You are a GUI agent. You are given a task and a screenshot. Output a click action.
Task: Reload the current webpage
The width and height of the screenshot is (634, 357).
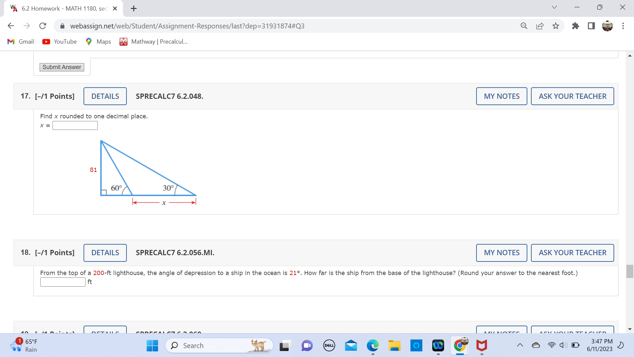pyautogui.click(x=43, y=26)
